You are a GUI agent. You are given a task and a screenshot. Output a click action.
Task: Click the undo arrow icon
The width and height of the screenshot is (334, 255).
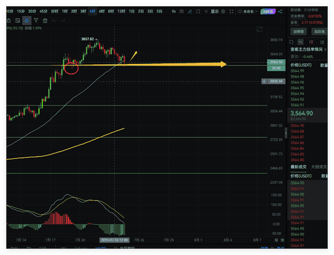point(53,21)
